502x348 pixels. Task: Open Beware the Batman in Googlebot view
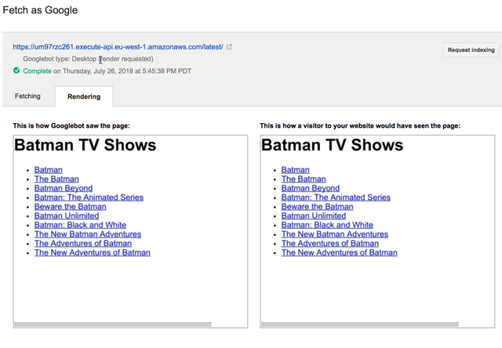point(70,207)
